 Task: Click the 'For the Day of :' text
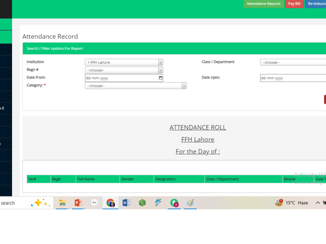coord(198,152)
